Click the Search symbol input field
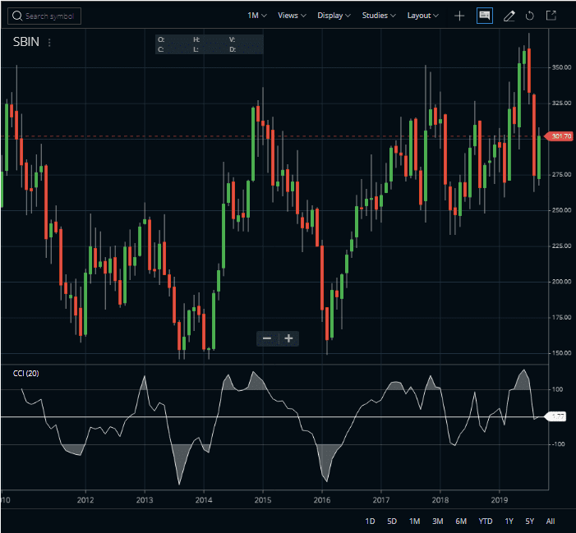 pyautogui.click(x=44, y=16)
